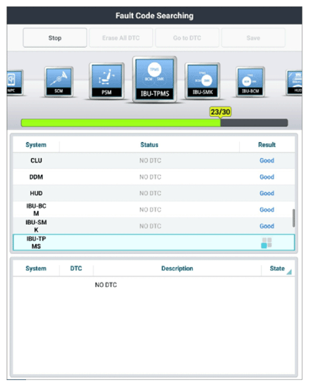Open the Good result for IBU-SMK
This screenshot has width=309, height=386.
[267, 226]
